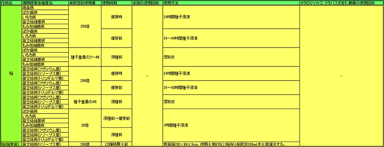Click the 褐条病 disease cell

click(45, 8)
